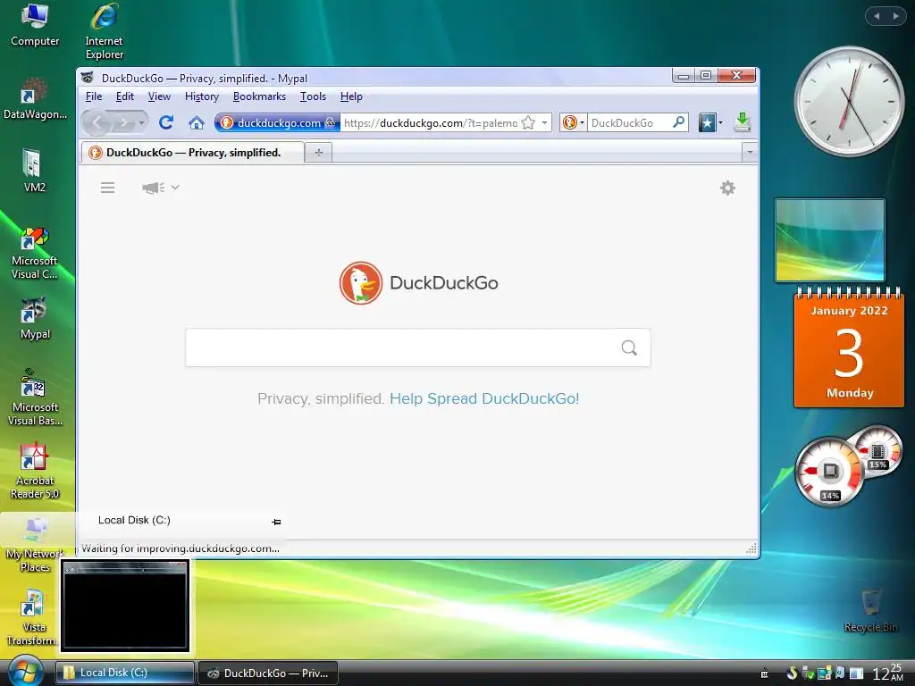Expand the megaphone chevron dropdown
Screen dimensions: 915x686
click(175, 188)
